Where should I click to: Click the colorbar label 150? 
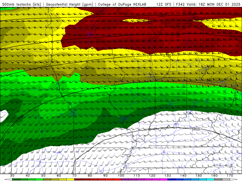click(x=199, y=176)
